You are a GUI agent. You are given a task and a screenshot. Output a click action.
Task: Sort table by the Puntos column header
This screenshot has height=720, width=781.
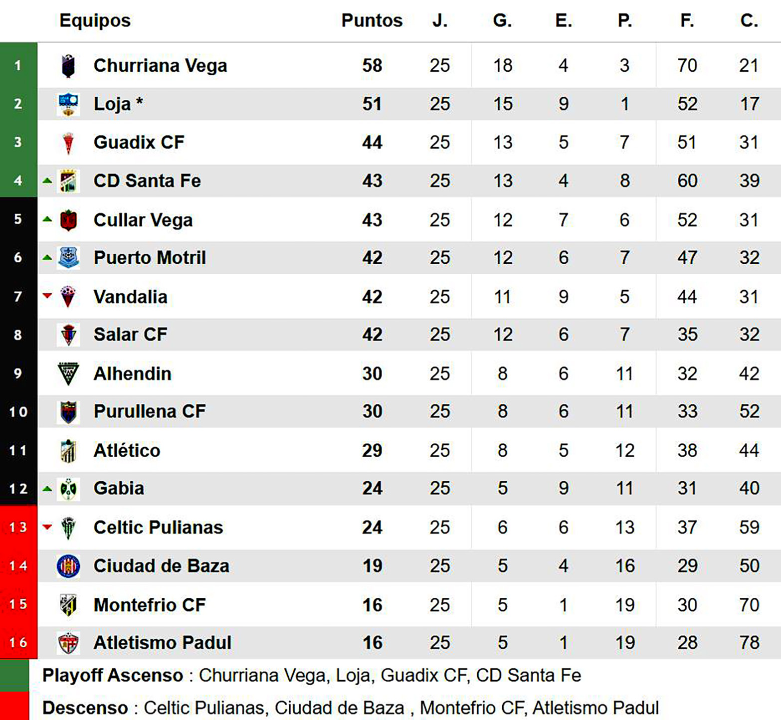point(372,20)
